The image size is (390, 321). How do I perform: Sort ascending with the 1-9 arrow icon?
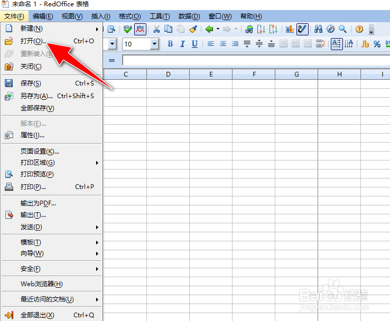tap(261, 30)
